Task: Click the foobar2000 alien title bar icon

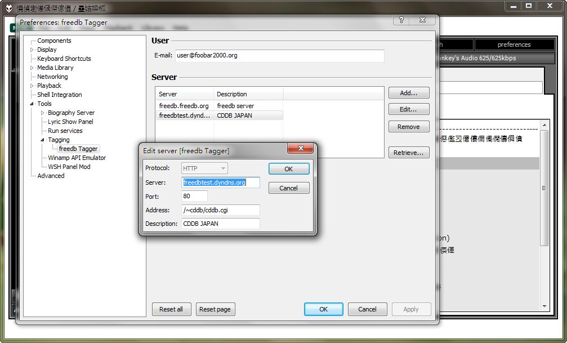Action: (9, 8)
